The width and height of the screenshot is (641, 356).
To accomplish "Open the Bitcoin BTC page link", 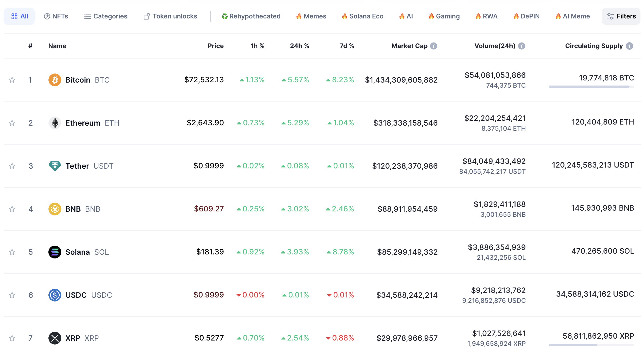I will pyautogui.click(x=87, y=80).
